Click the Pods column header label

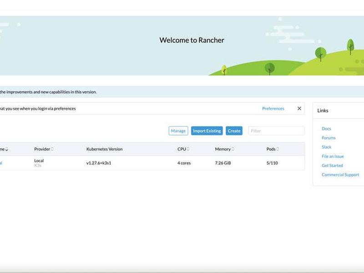pyautogui.click(x=271, y=149)
